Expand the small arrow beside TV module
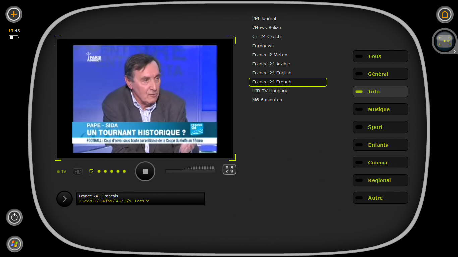Viewport: 458px width, 257px height. pyautogui.click(x=455, y=51)
